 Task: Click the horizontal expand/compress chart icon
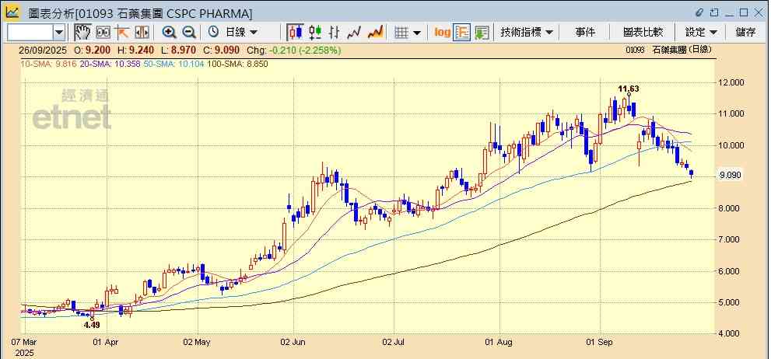coord(142,33)
